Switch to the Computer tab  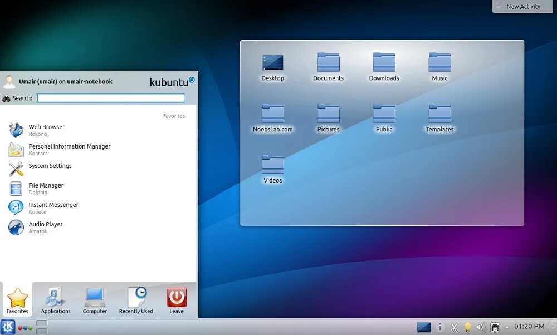pyautogui.click(x=95, y=300)
